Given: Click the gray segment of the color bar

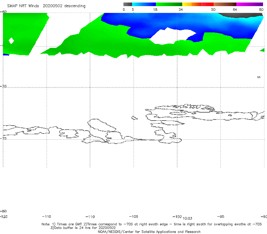Looking at the screenshot, I should click(x=127, y=4).
